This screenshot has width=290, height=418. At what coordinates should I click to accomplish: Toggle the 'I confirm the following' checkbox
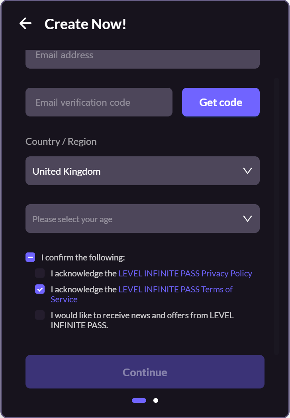[30, 257]
